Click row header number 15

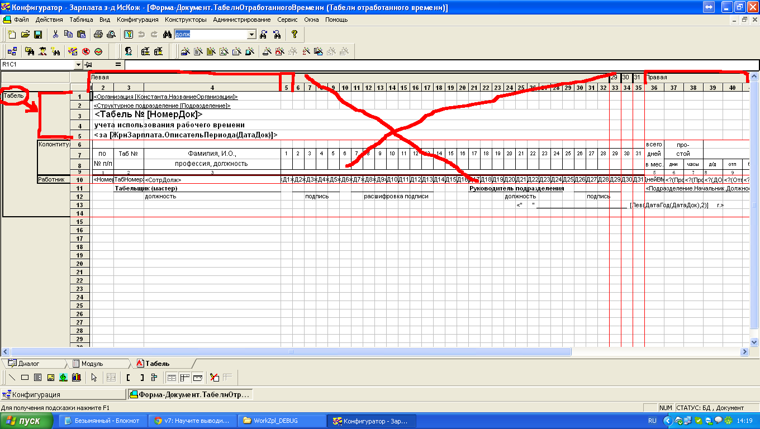(80, 222)
